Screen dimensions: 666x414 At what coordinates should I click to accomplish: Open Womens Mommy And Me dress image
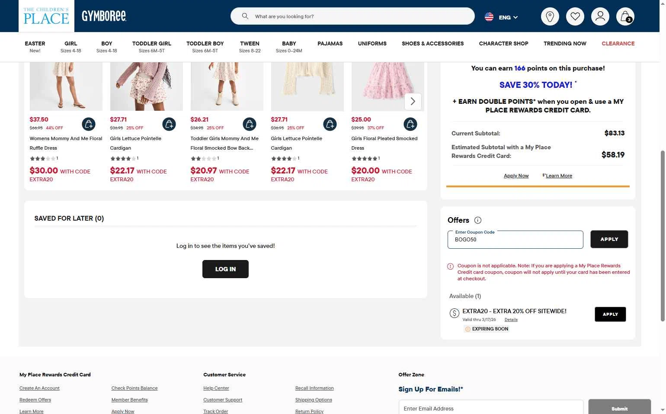[66, 86]
